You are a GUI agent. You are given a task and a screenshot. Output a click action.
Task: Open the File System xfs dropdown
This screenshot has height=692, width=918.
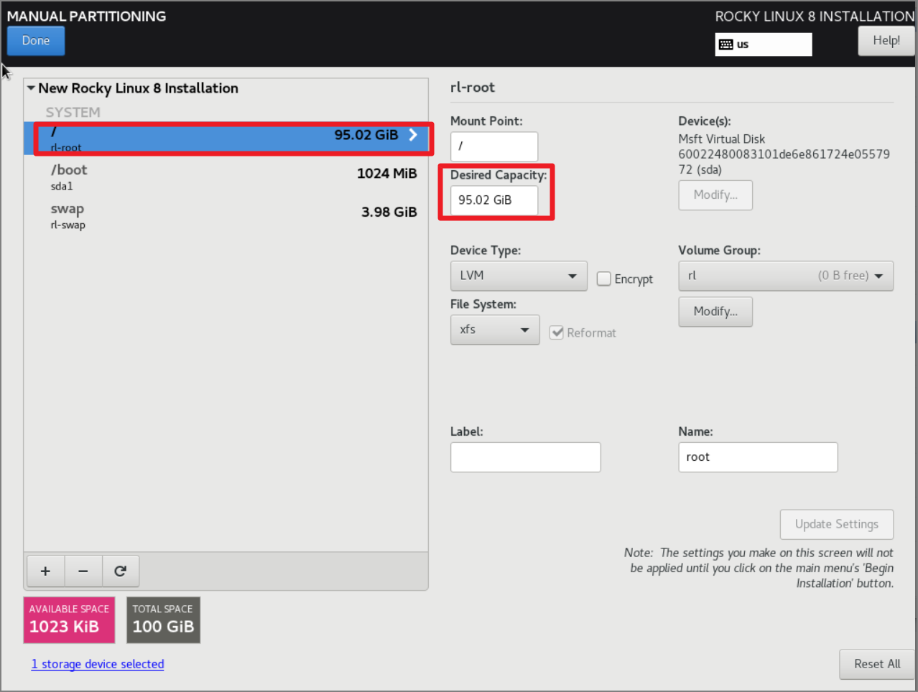495,329
